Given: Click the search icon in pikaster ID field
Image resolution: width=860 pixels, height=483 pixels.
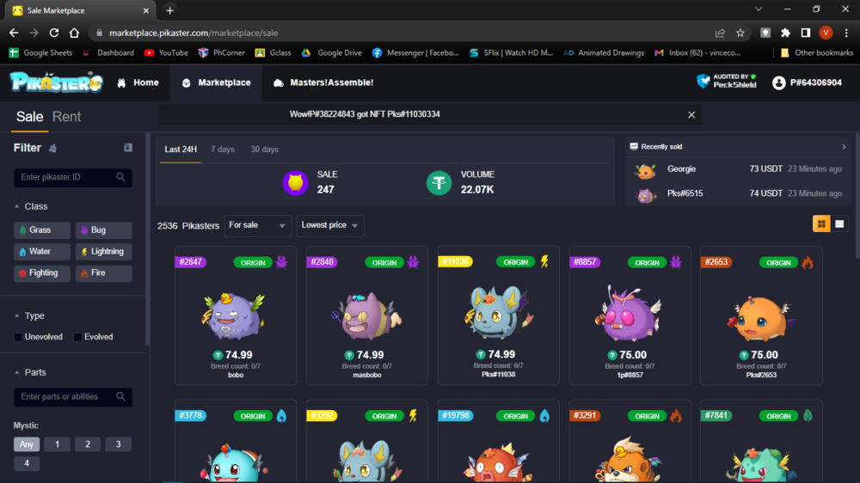Looking at the screenshot, I should pos(121,177).
